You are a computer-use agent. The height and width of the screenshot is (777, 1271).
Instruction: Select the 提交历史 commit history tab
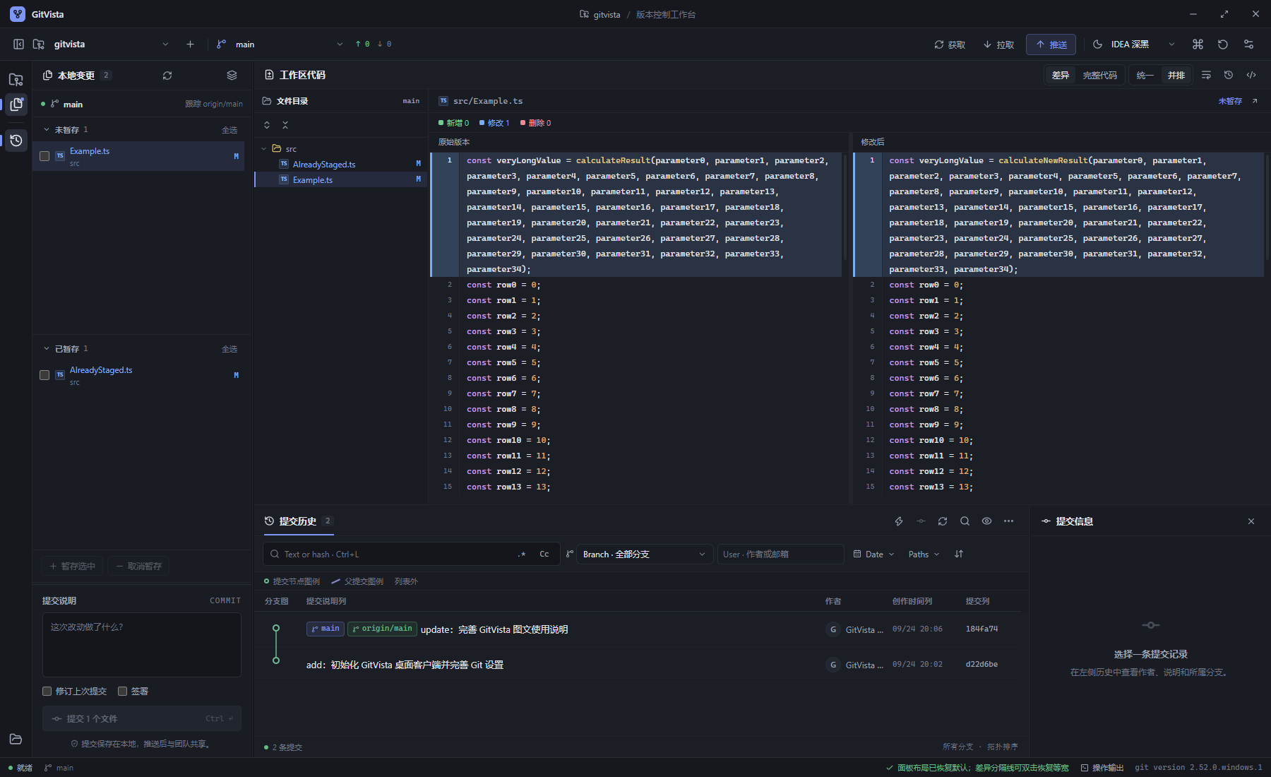click(x=299, y=521)
